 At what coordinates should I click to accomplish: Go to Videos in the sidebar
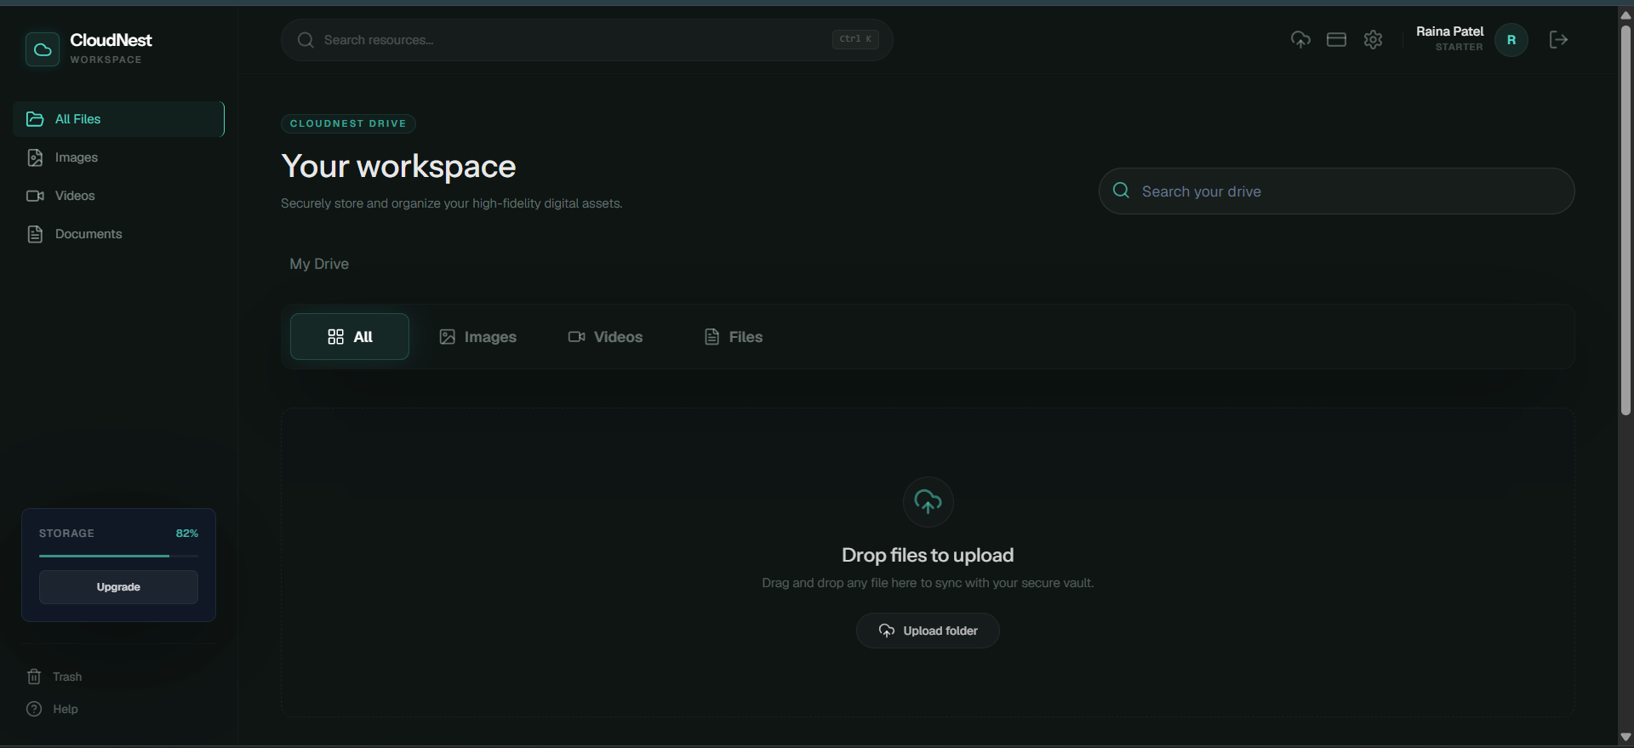pyautogui.click(x=118, y=196)
